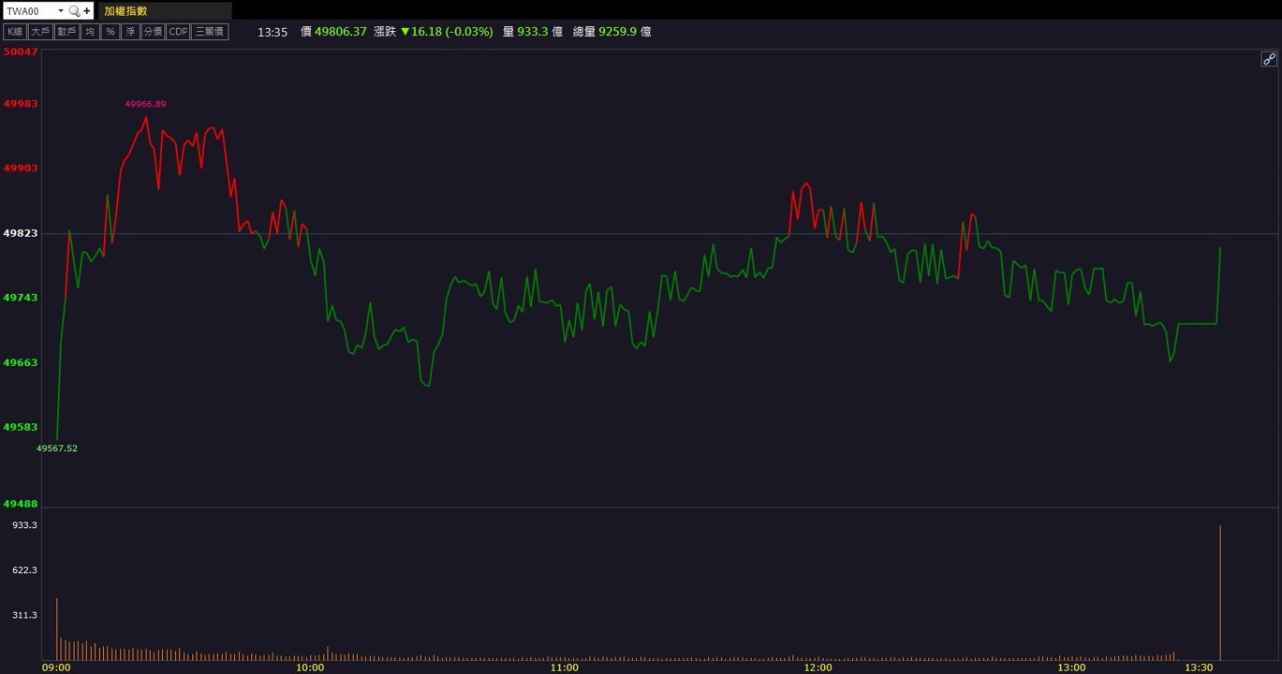The width and height of the screenshot is (1282, 674).
Task: Toggle the % percentage scale button
Action: point(110,32)
